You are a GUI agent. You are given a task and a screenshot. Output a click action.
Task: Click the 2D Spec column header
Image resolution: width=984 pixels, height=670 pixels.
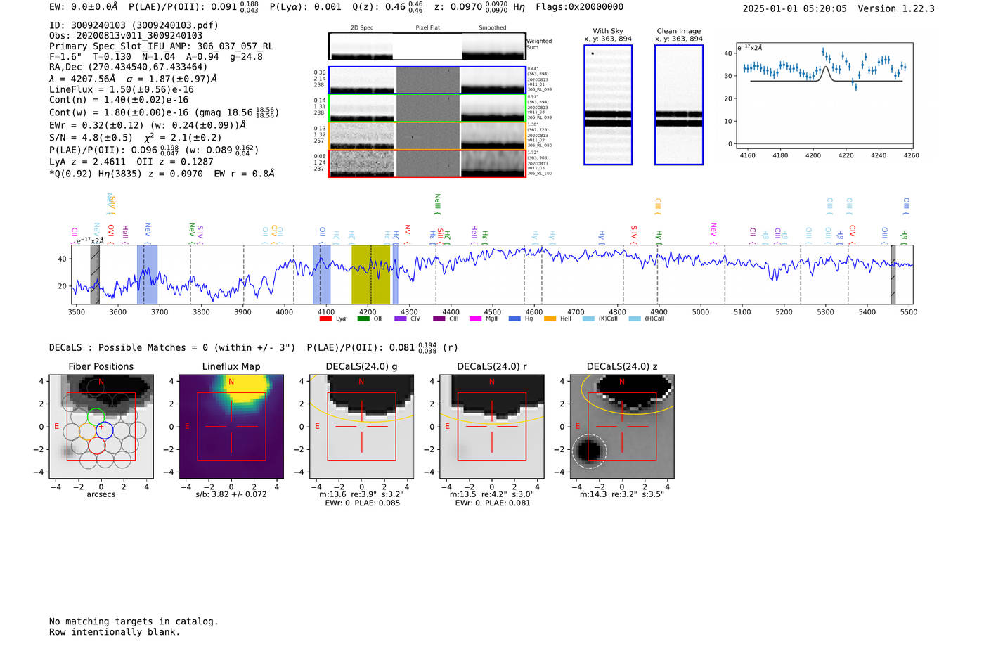tap(362, 28)
